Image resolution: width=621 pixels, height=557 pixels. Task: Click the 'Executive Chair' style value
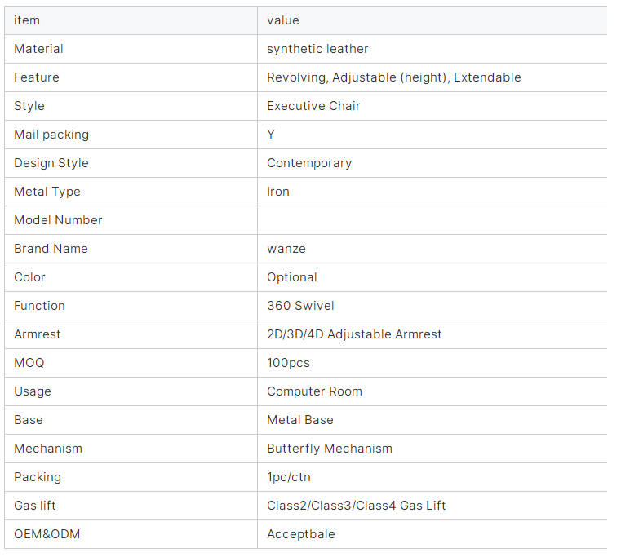313,106
